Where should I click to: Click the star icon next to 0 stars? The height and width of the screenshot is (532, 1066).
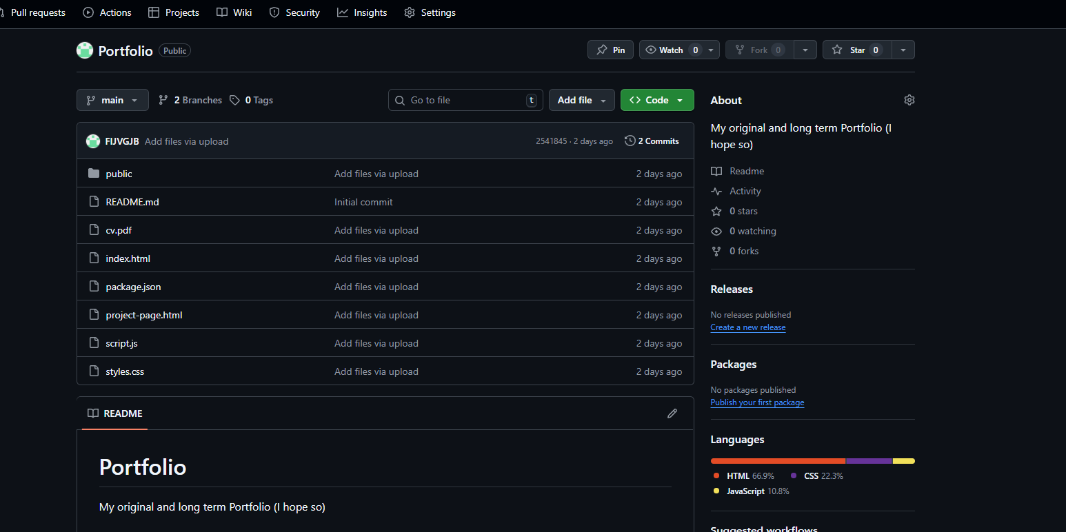[x=716, y=211]
